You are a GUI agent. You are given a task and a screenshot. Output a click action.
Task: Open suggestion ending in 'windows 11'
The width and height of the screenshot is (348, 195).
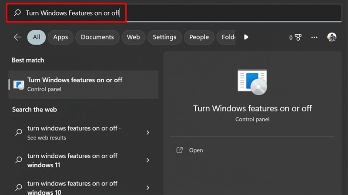tap(84, 160)
